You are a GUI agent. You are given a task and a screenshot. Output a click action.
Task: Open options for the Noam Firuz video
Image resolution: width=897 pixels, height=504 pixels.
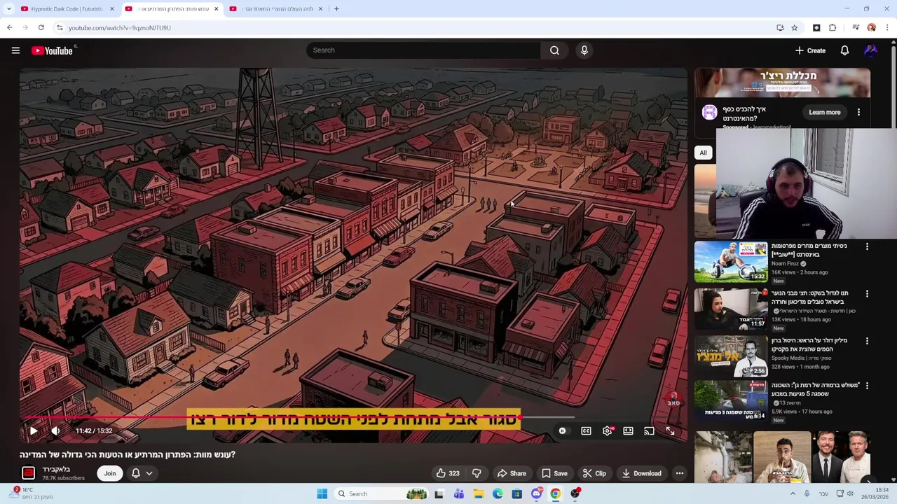point(867,246)
